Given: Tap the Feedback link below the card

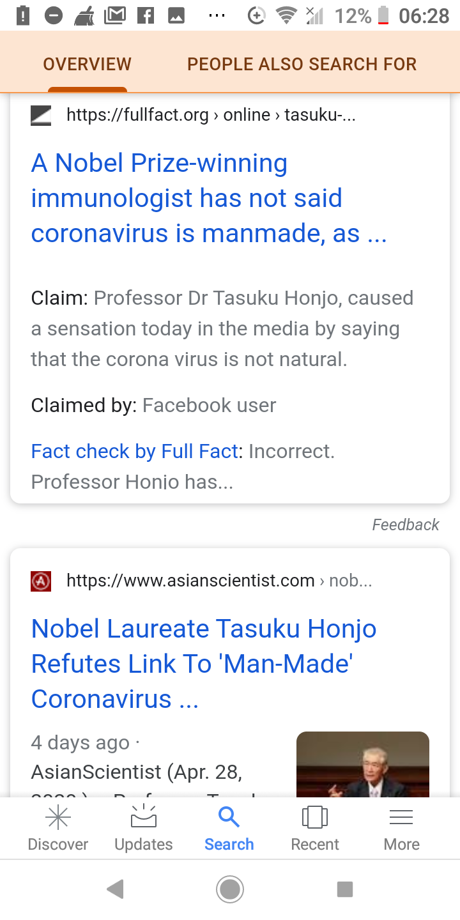Looking at the screenshot, I should tap(406, 525).
